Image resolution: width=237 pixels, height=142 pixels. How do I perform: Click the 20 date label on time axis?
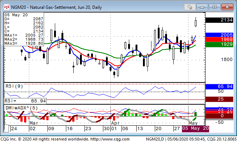pyautogui.click(x=158, y=129)
